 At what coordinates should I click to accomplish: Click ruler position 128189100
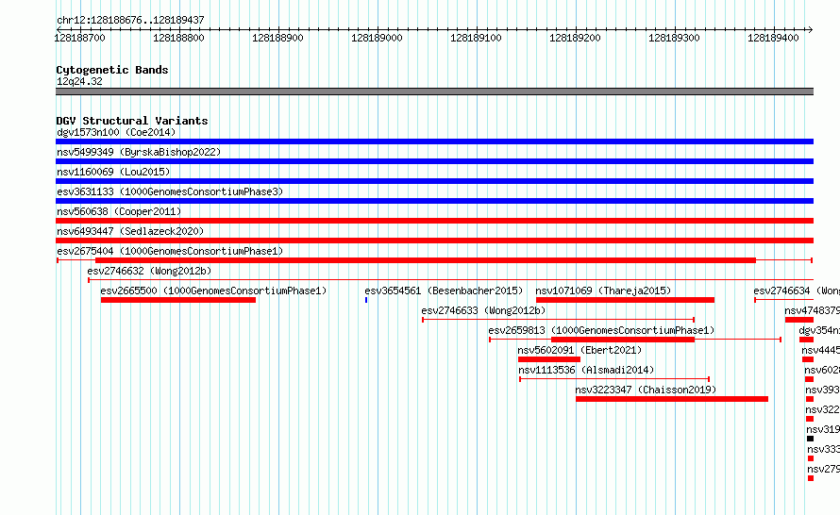pos(476,38)
